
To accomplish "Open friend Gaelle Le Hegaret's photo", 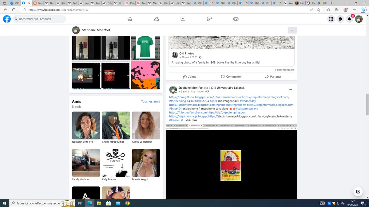I will 146,125.
